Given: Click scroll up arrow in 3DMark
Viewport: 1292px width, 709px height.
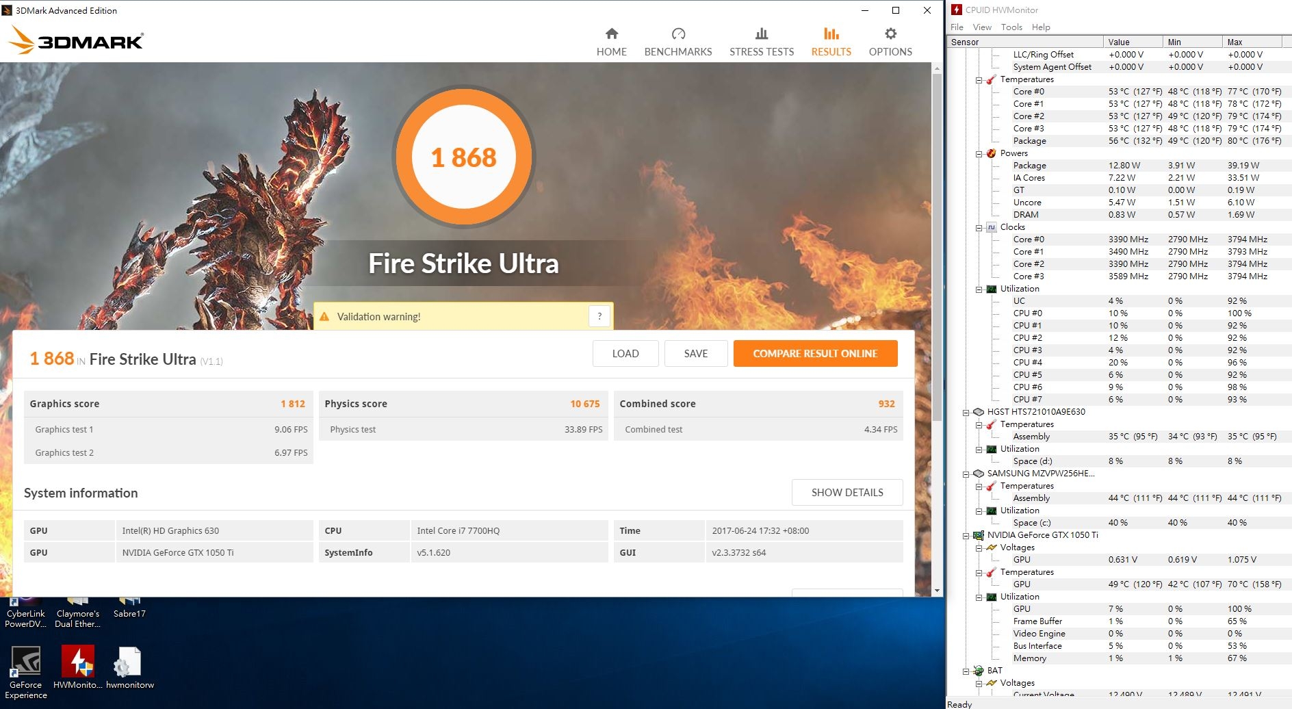Looking at the screenshot, I should point(937,68).
